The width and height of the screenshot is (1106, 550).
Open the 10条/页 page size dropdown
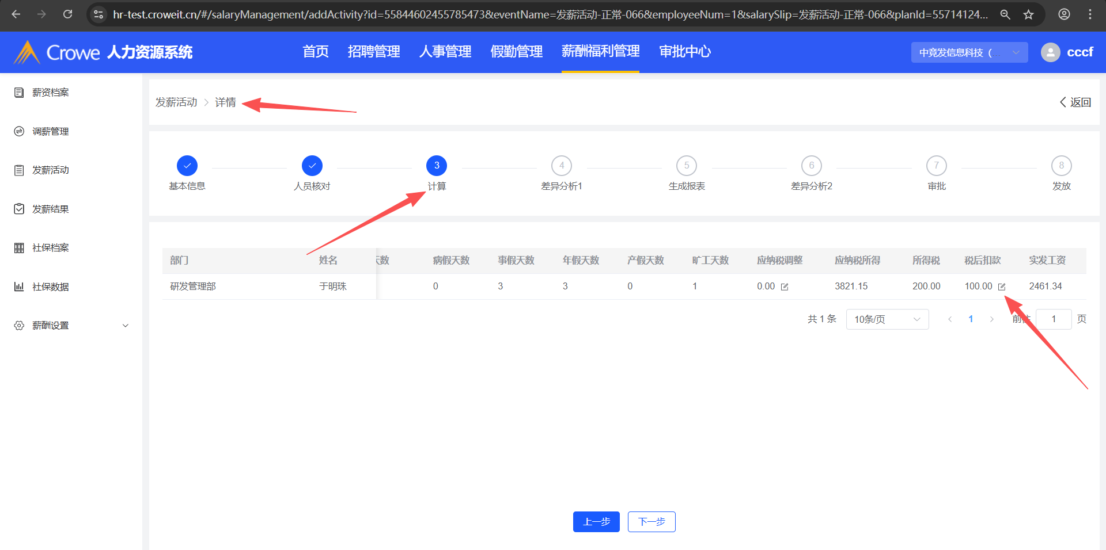point(887,319)
